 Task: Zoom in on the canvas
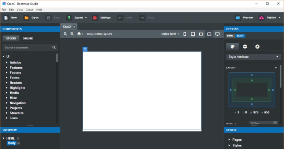coord(65,34)
